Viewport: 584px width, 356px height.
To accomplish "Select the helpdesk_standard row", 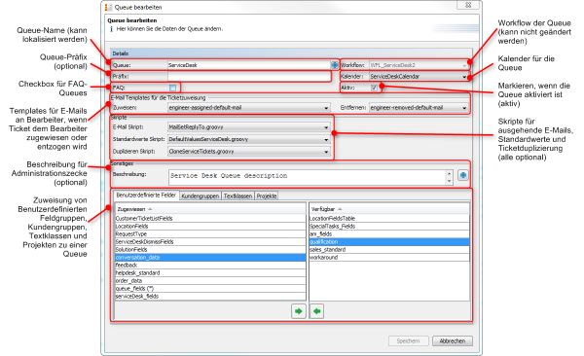I will coord(210,273).
